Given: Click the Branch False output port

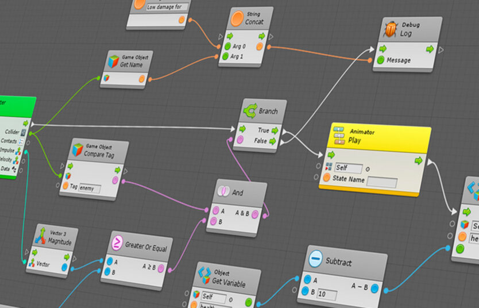Looking at the screenshot, I should pyautogui.click(x=272, y=141).
